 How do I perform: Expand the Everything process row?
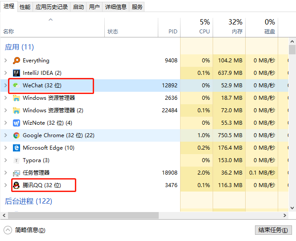[x=6, y=60]
